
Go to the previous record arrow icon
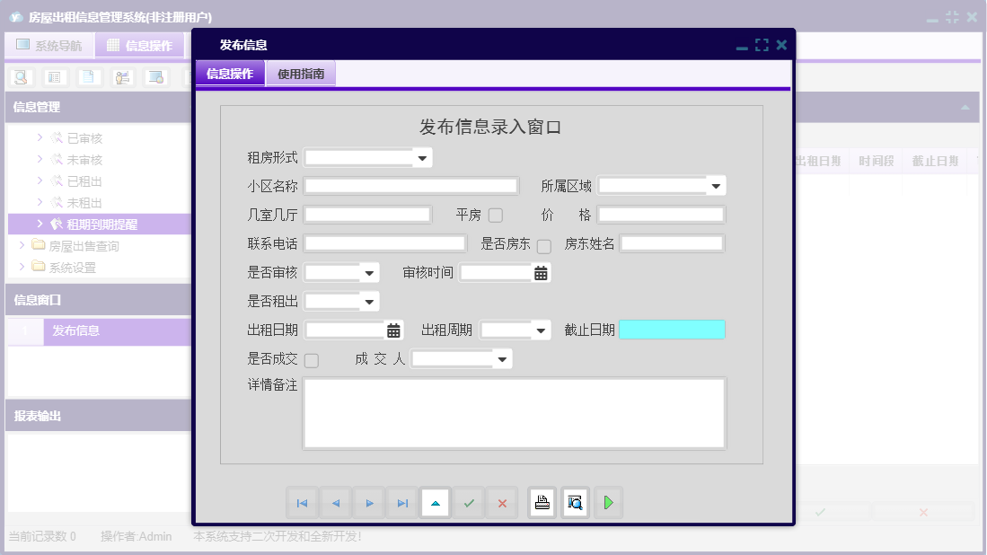(336, 503)
